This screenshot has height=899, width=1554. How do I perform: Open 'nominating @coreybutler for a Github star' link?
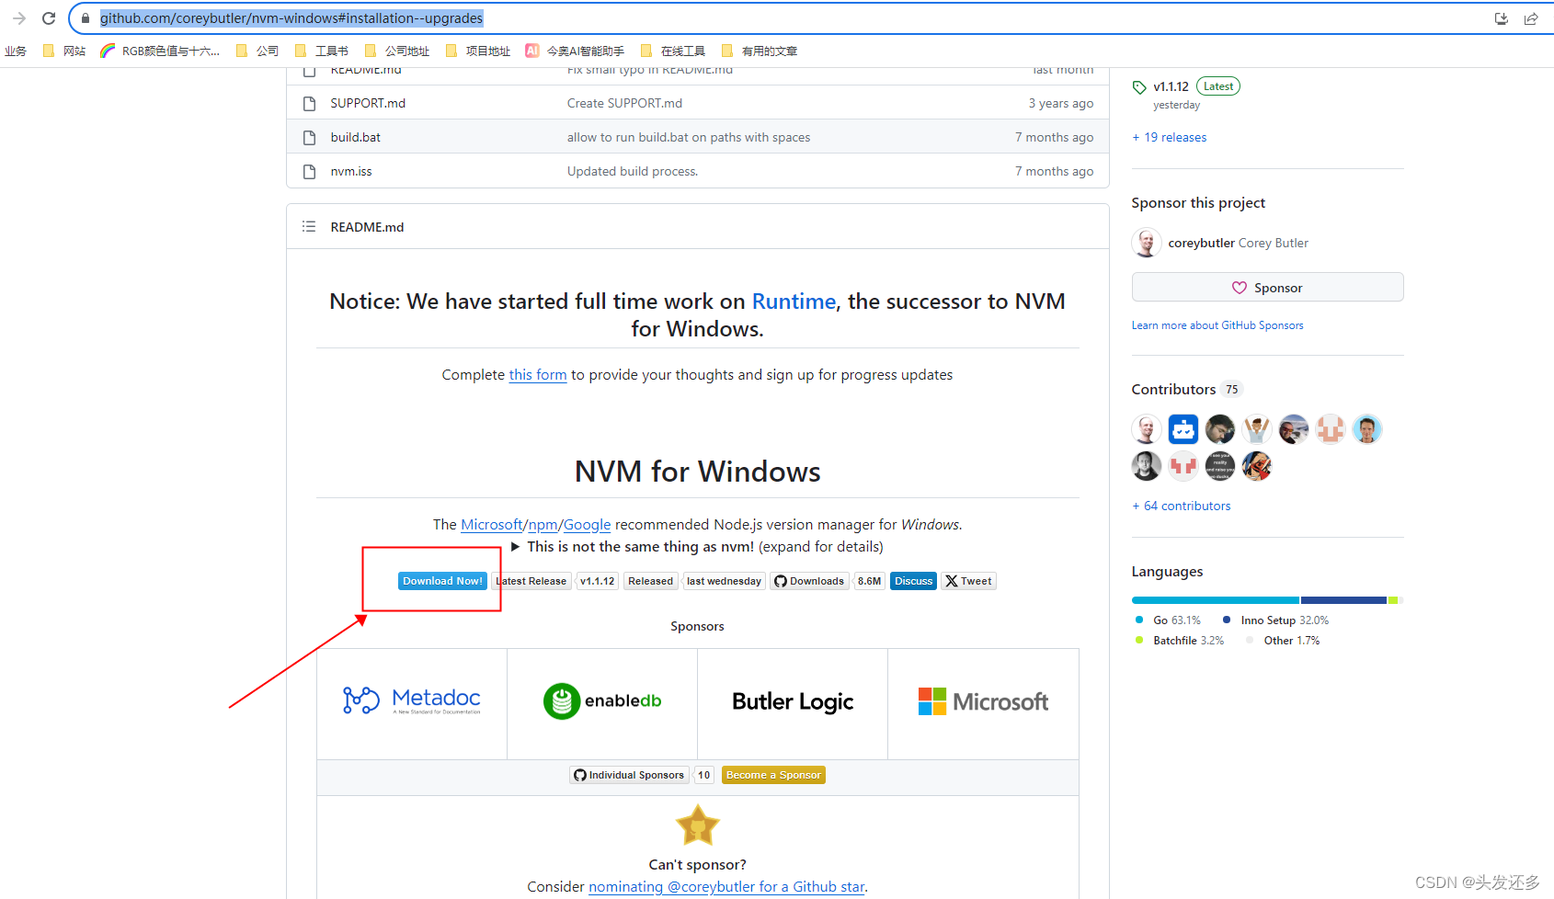tap(726, 886)
